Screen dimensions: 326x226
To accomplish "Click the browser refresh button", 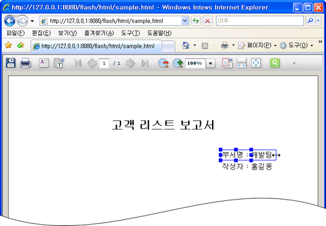I will tap(195, 21).
